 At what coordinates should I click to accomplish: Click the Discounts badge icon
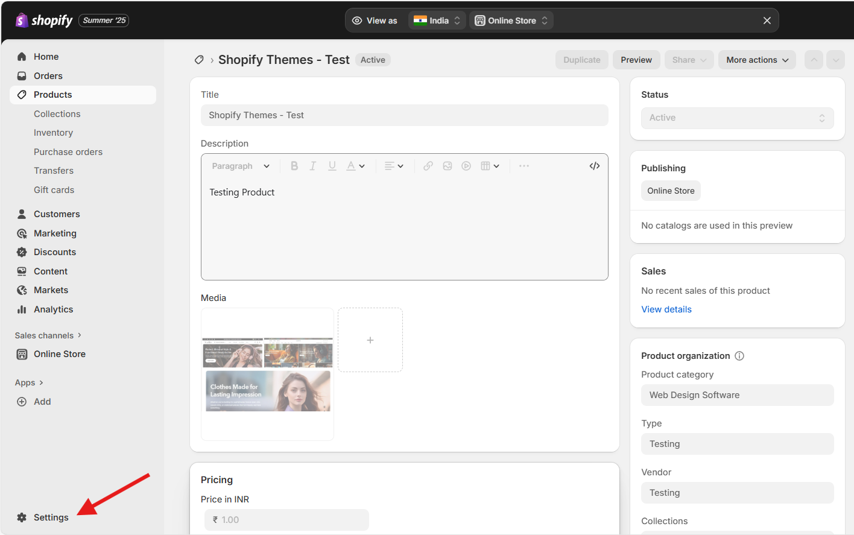[22, 252]
